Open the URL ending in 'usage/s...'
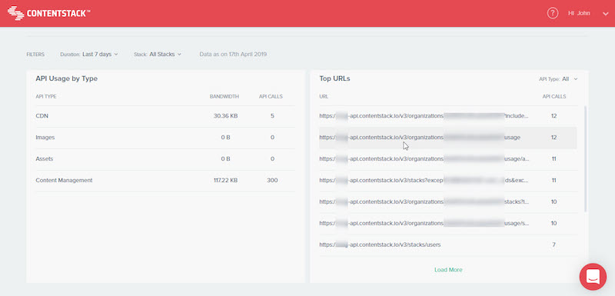This screenshot has height=296, width=615. (424, 223)
